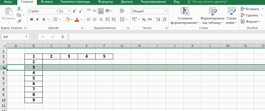Open Clipboard (Буфер обмена) dialog launcher
Viewport: 265px width, 111px height.
[25, 28]
